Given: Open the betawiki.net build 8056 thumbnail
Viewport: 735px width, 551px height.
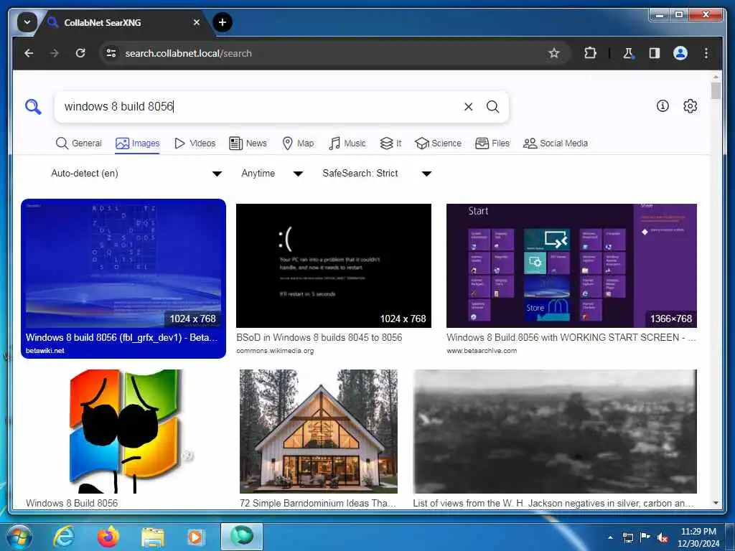Looking at the screenshot, I should tap(123, 265).
